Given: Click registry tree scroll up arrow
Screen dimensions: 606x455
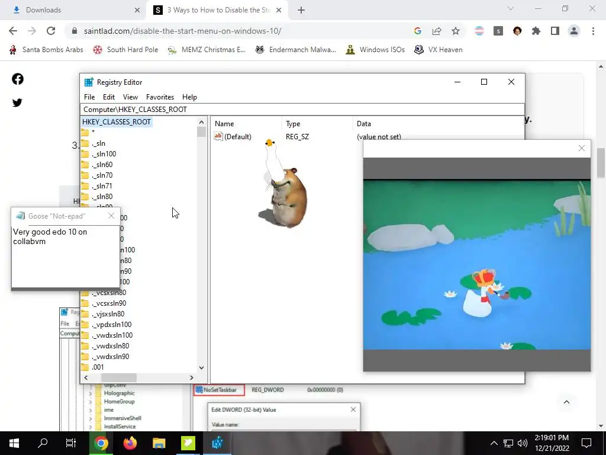Looking at the screenshot, I should pos(201,122).
